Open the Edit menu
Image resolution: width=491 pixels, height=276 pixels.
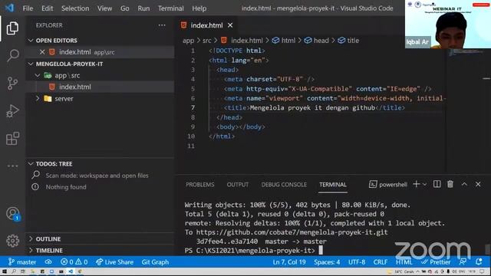point(48,8)
